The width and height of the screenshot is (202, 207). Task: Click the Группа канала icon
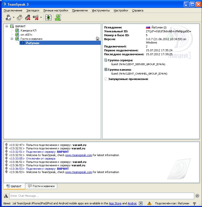tap(106, 69)
